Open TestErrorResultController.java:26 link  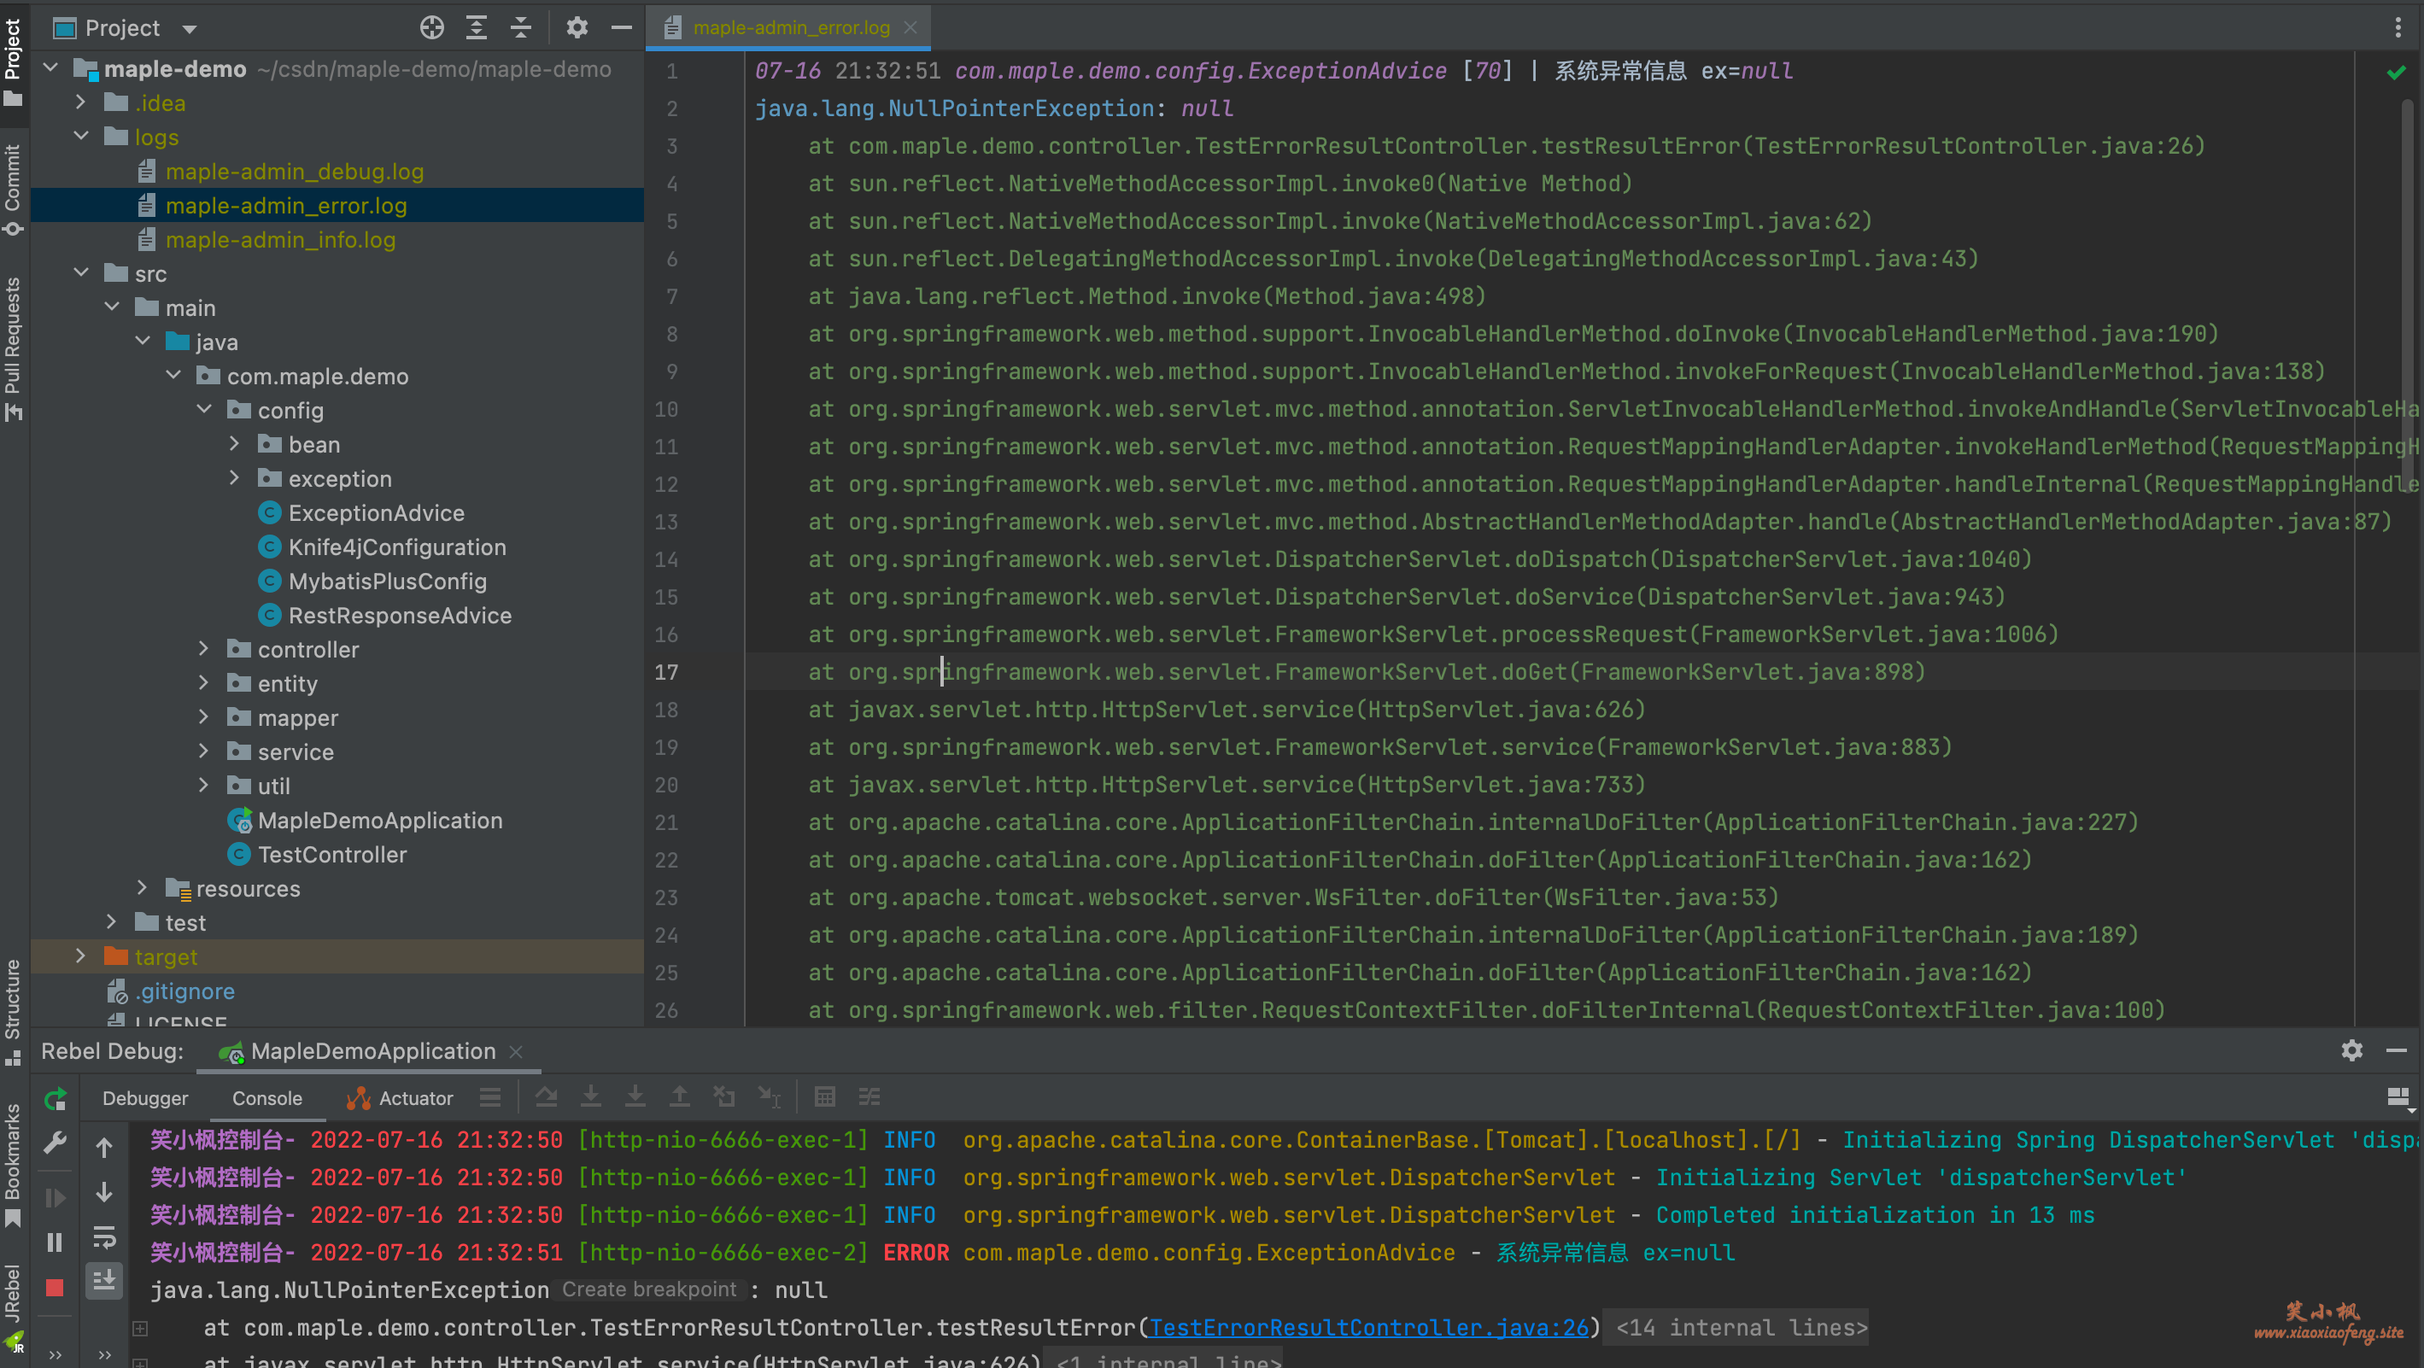[x=1370, y=1328]
